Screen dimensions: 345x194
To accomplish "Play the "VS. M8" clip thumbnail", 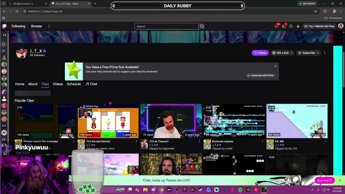I will (x=297, y=121).
